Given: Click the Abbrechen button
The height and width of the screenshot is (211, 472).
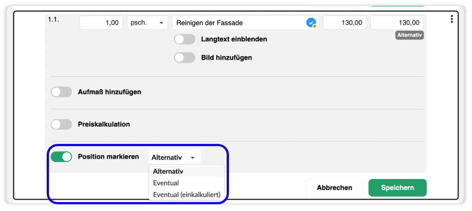Looking at the screenshot, I should pos(335,188).
